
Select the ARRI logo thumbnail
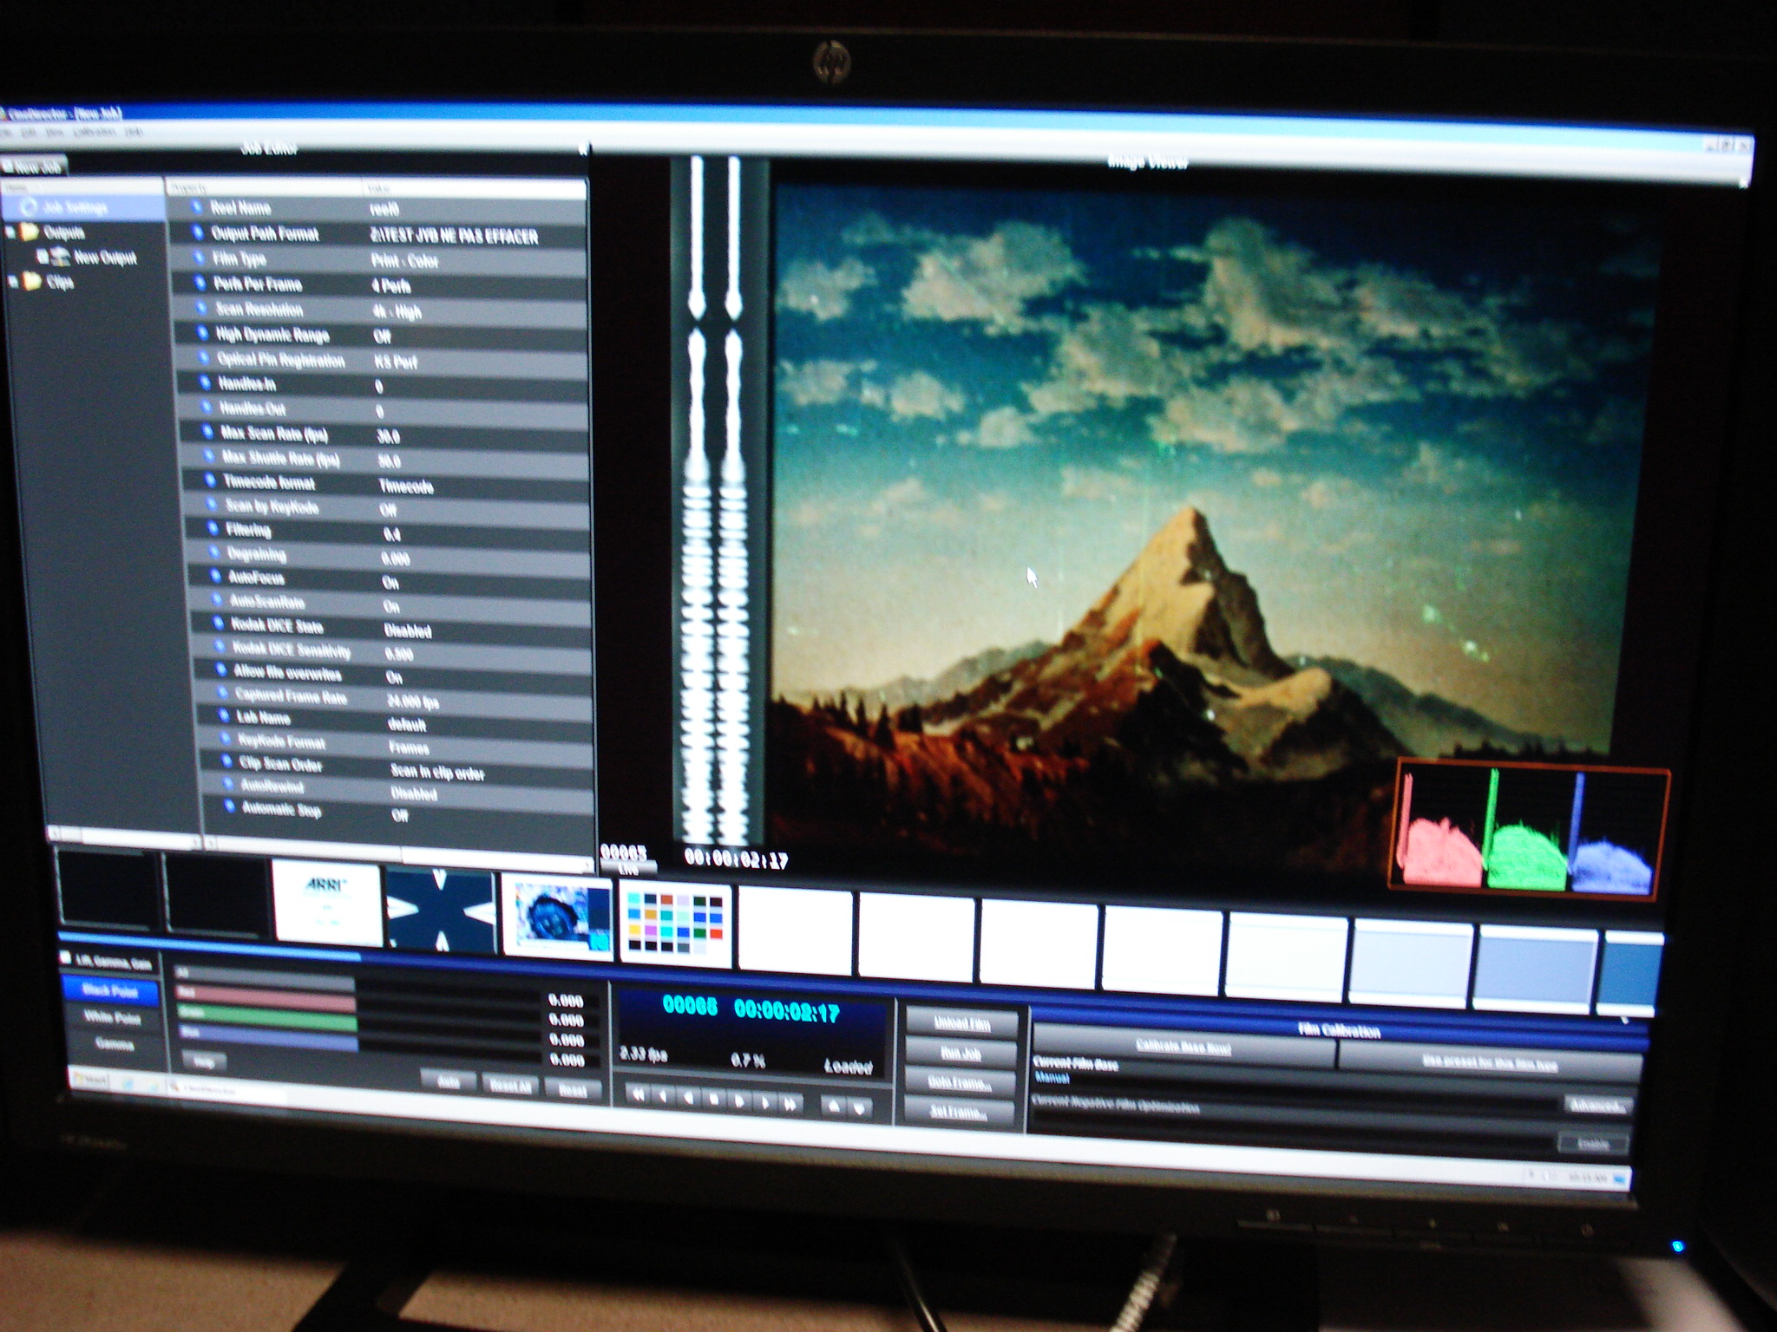pyautogui.click(x=326, y=904)
